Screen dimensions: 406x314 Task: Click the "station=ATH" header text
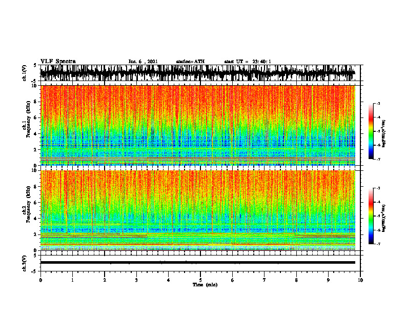190,62
